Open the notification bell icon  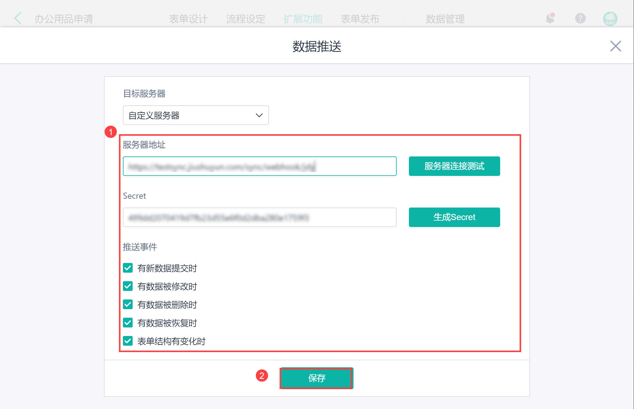click(x=550, y=18)
